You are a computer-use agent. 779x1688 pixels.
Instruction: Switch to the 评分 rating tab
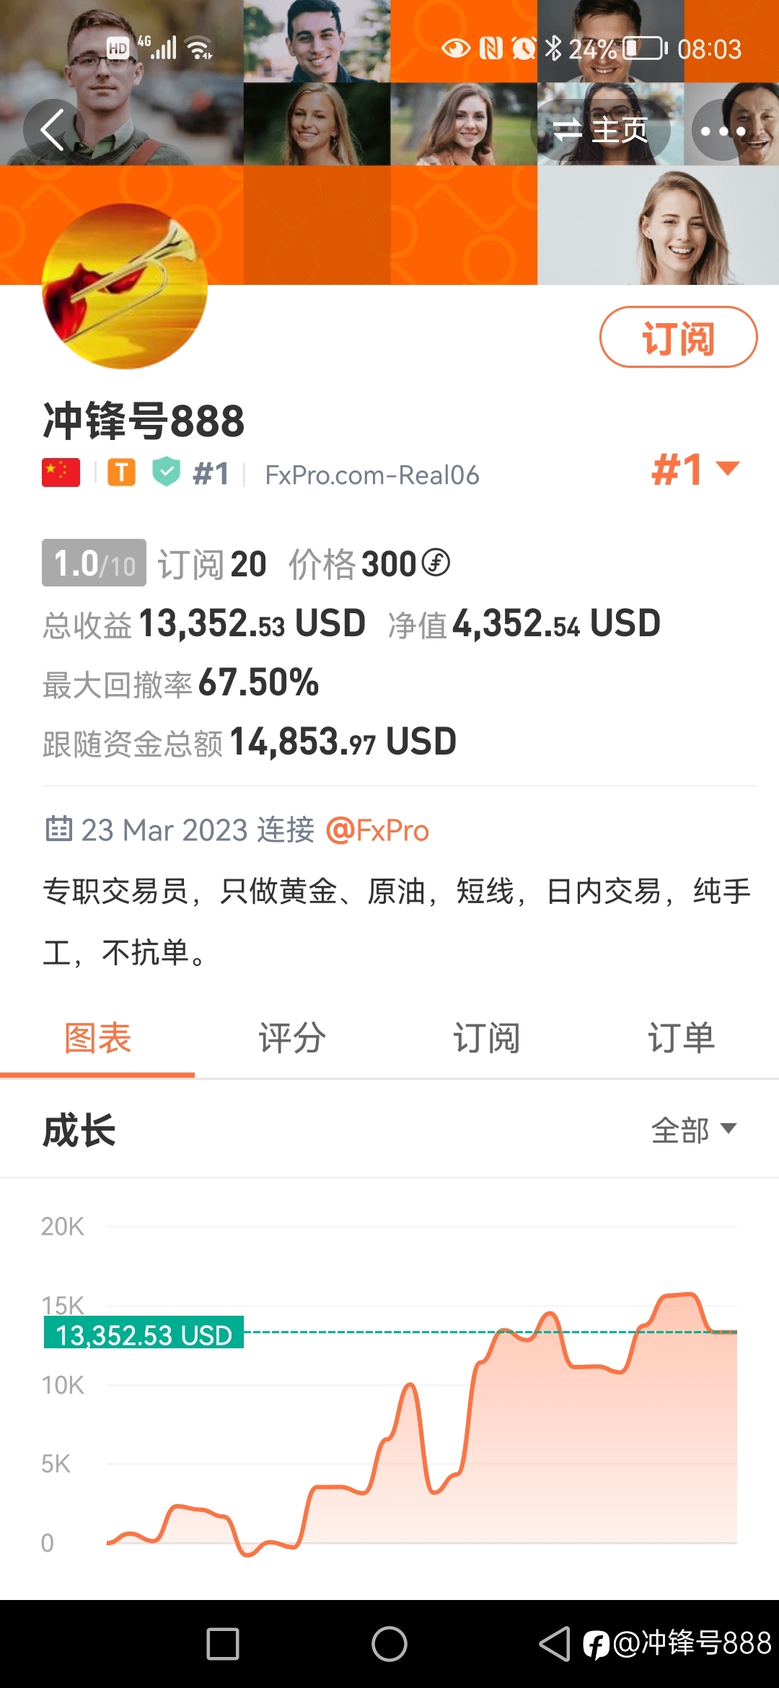coord(292,1039)
